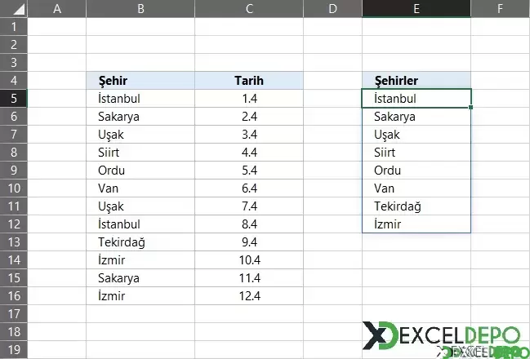Click the ExcelDepo logo watermark
This screenshot has height=359, width=530.
[x=441, y=336]
